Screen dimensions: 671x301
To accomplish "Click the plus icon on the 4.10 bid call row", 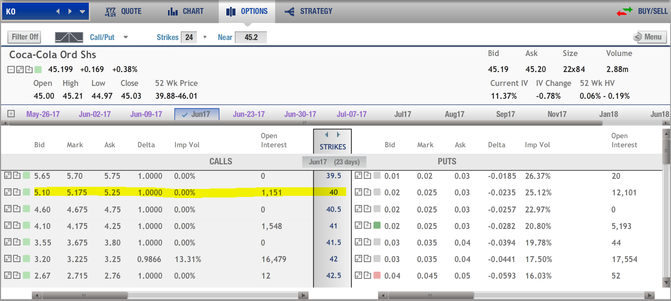I will click(x=17, y=226).
